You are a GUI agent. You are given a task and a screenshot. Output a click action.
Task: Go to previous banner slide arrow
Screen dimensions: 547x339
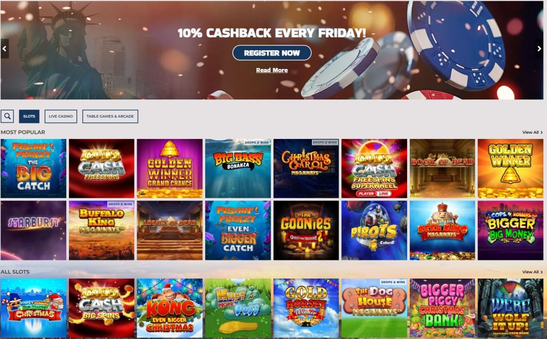pyautogui.click(x=4, y=49)
